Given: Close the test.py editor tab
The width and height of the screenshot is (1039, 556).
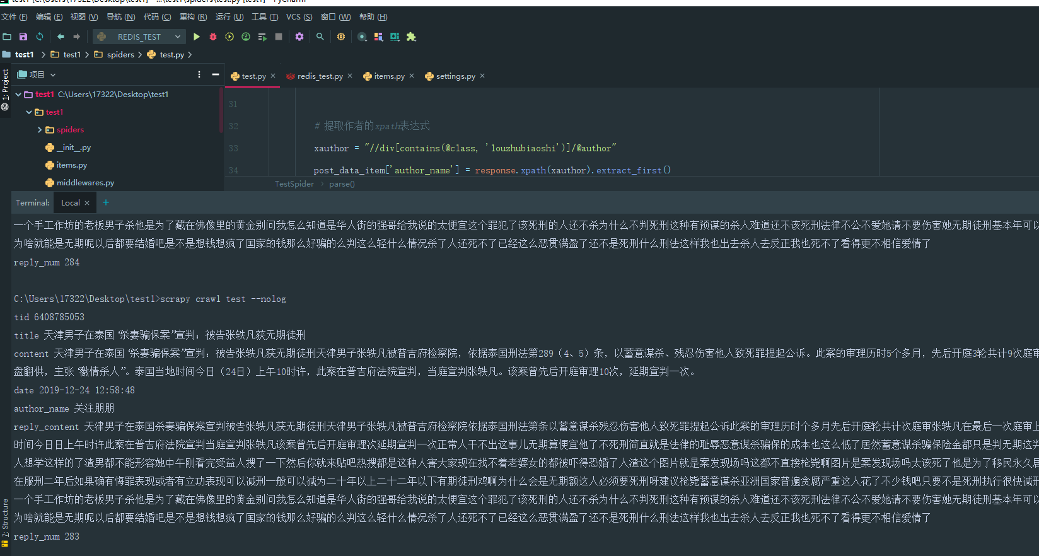Looking at the screenshot, I should pyautogui.click(x=273, y=76).
